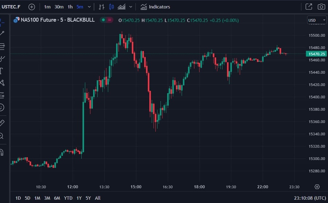Click the 15:00 time axis label
The image size is (328, 203).
[x=136, y=187]
